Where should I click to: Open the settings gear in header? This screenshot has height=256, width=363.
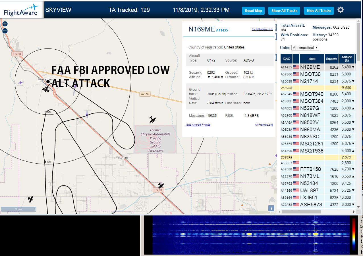(341, 10)
